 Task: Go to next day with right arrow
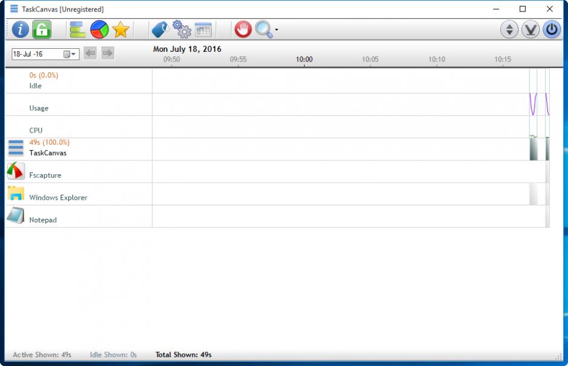108,54
